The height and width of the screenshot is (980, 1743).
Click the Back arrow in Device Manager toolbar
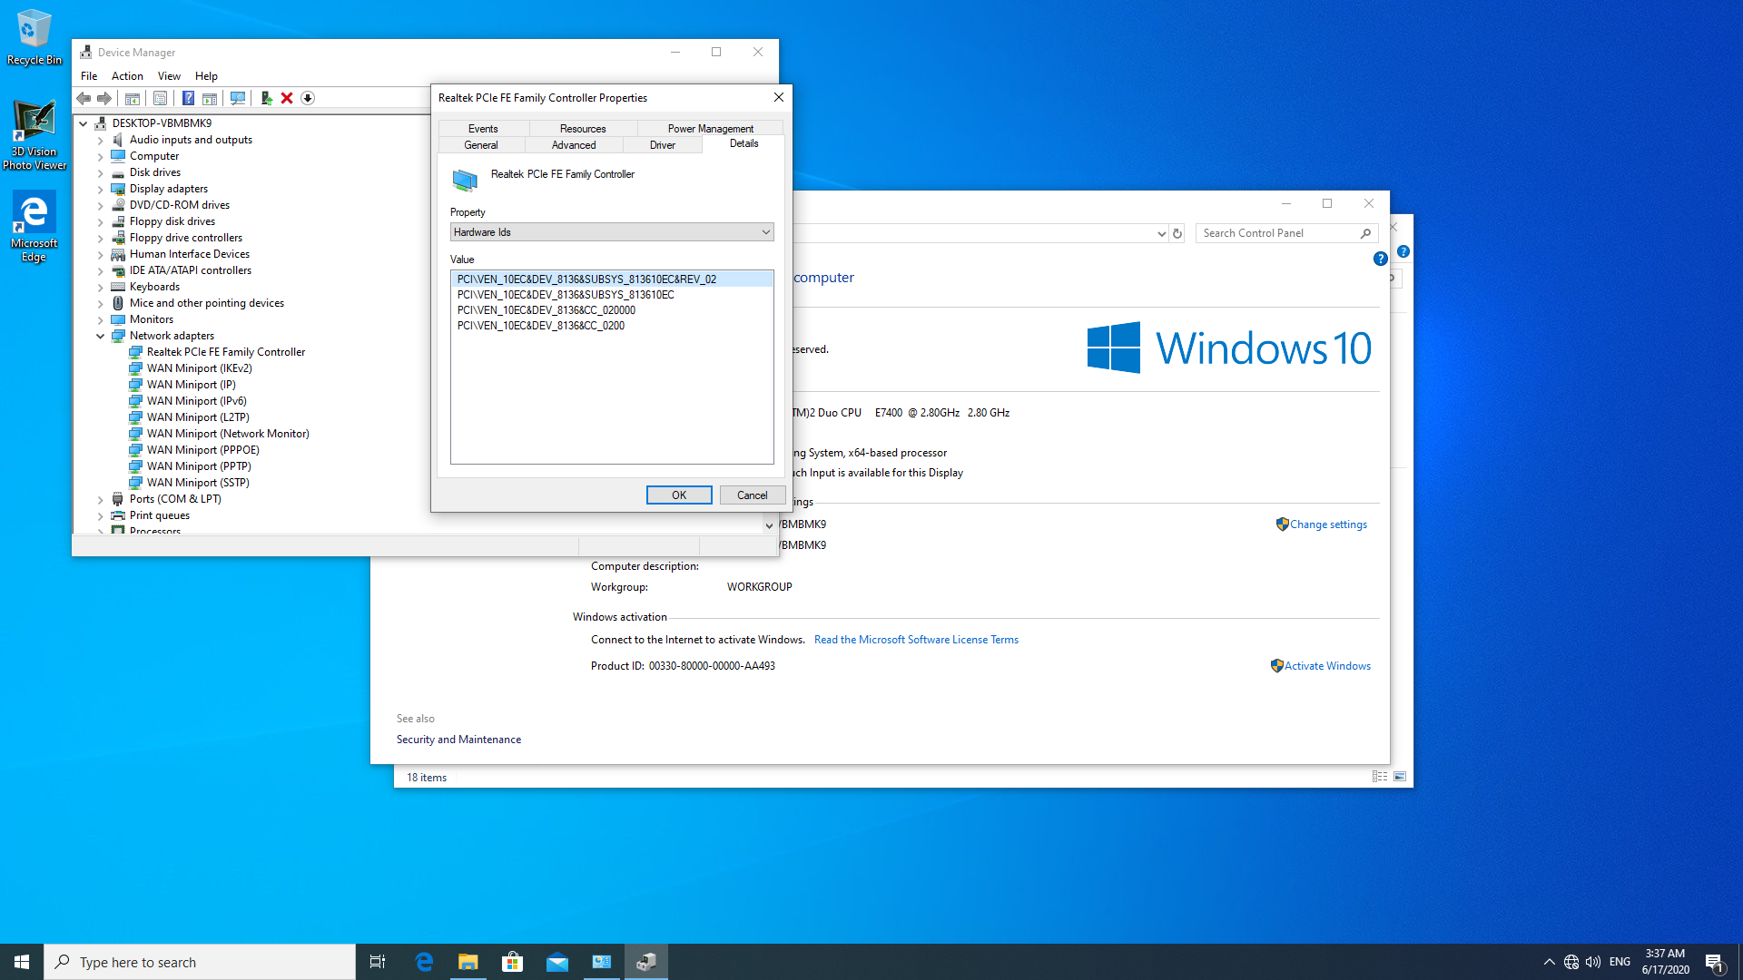[84, 98]
